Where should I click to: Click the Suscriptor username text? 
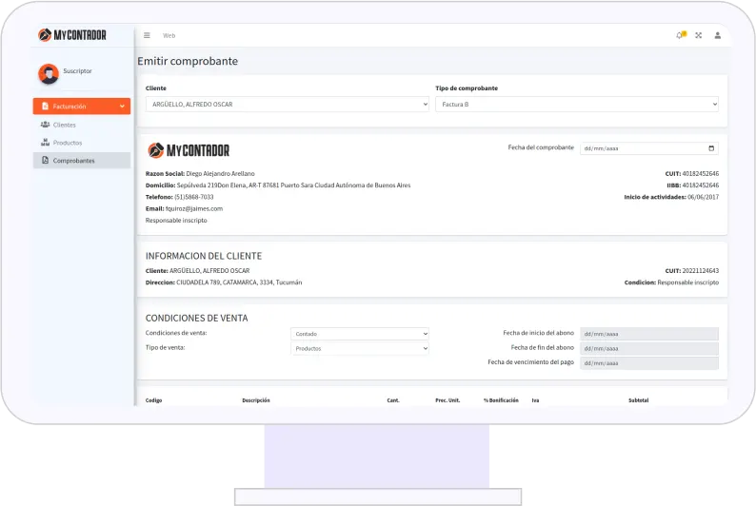tap(77, 71)
